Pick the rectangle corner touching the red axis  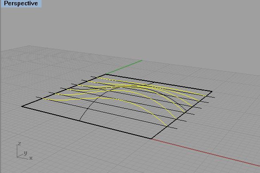pos(151,139)
